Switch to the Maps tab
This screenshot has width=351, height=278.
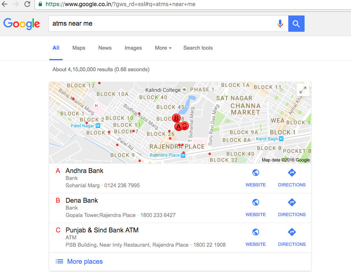point(79,48)
